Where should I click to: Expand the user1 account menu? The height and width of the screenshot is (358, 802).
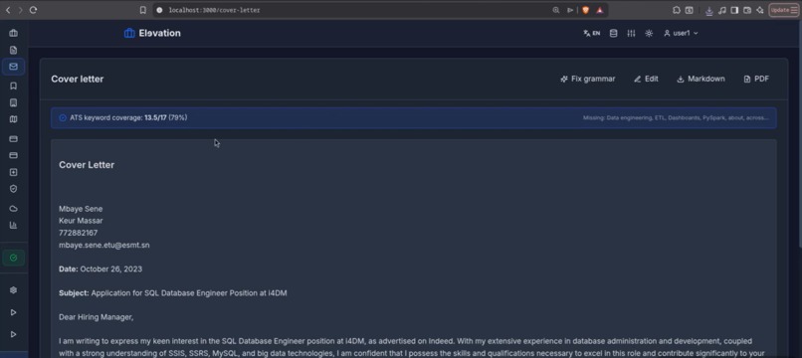681,33
